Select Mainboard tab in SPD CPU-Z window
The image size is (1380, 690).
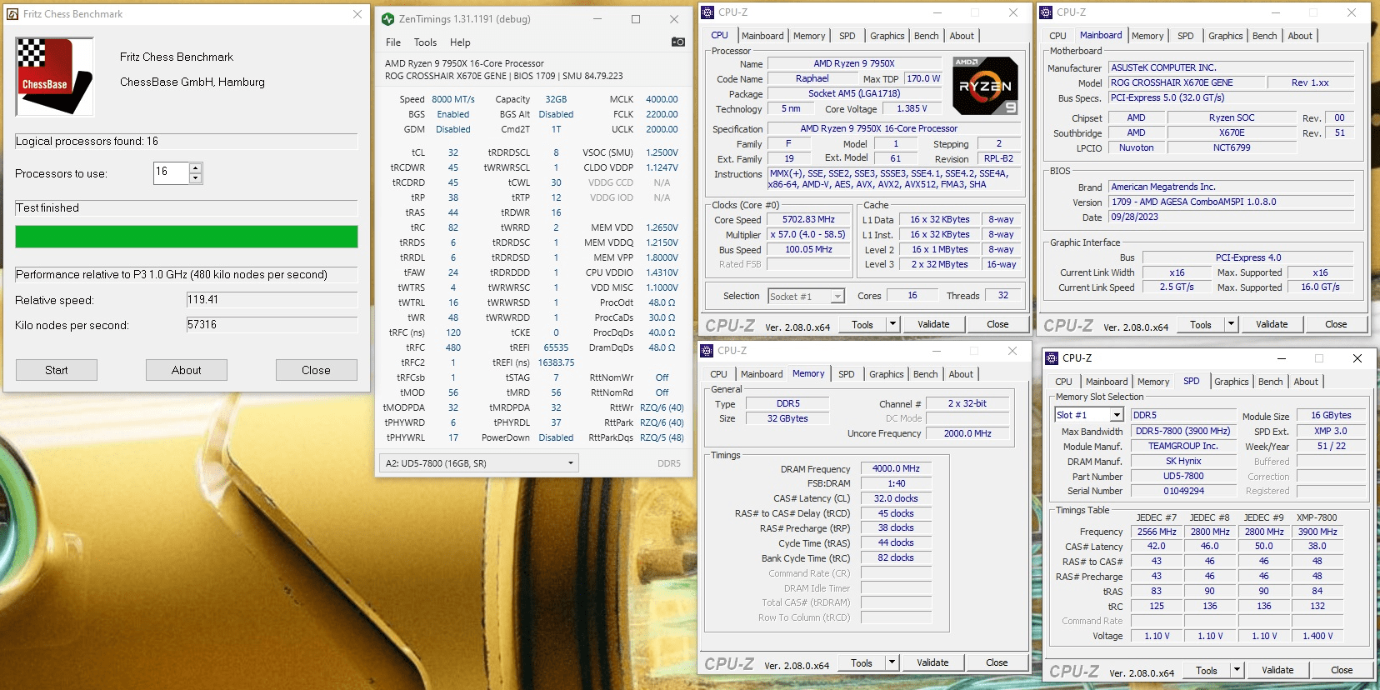pyautogui.click(x=1106, y=382)
